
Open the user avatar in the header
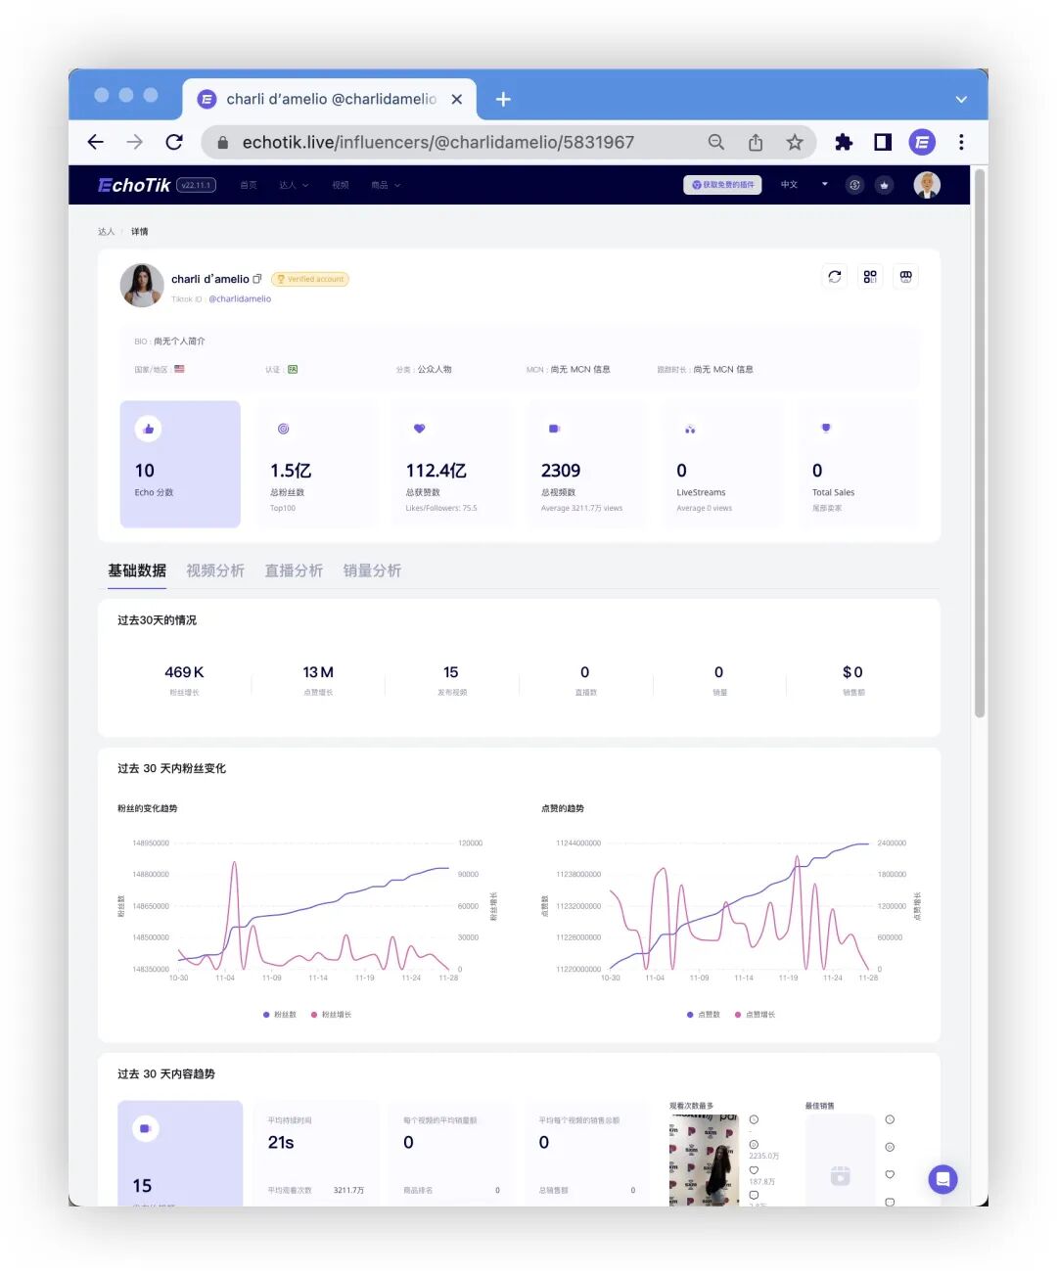(x=927, y=184)
